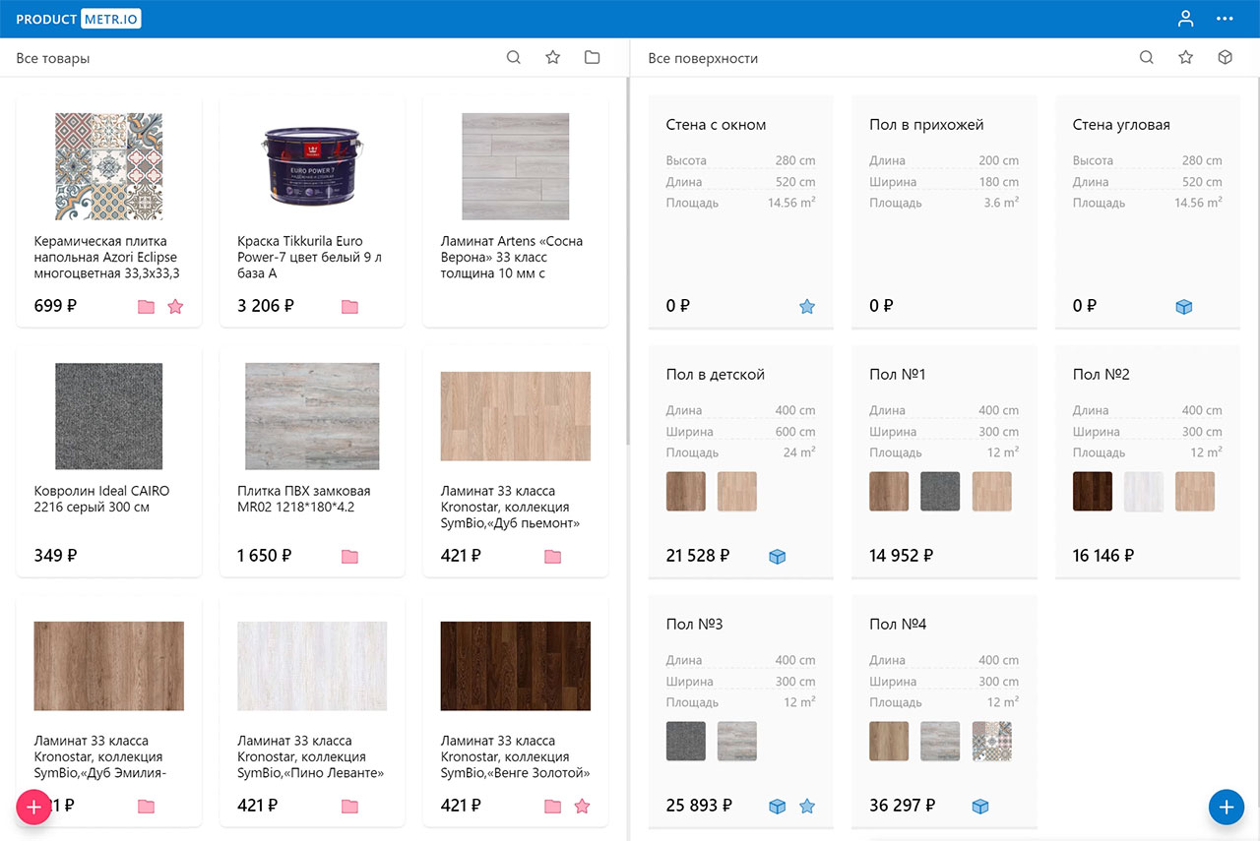Click first material swatch on Пол в детской

[686, 492]
